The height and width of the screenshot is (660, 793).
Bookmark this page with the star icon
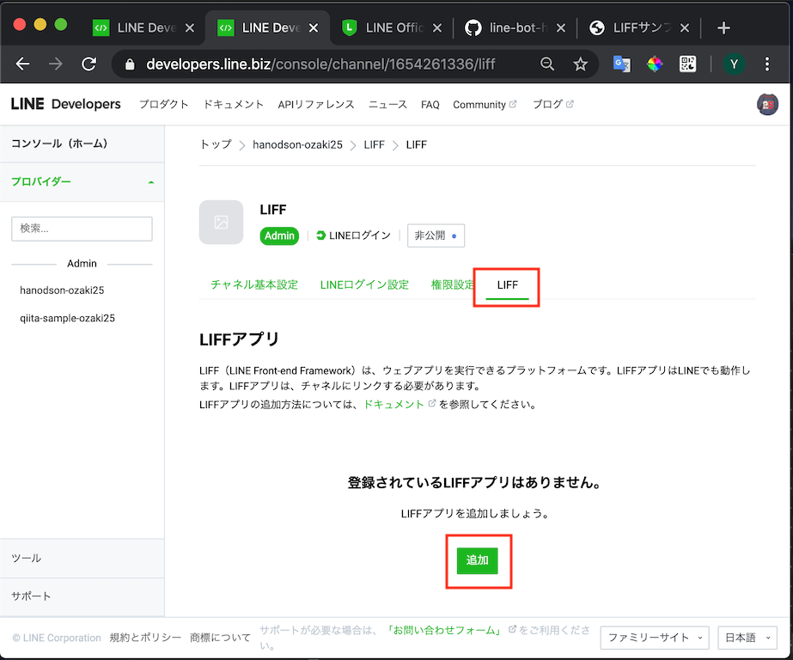580,64
